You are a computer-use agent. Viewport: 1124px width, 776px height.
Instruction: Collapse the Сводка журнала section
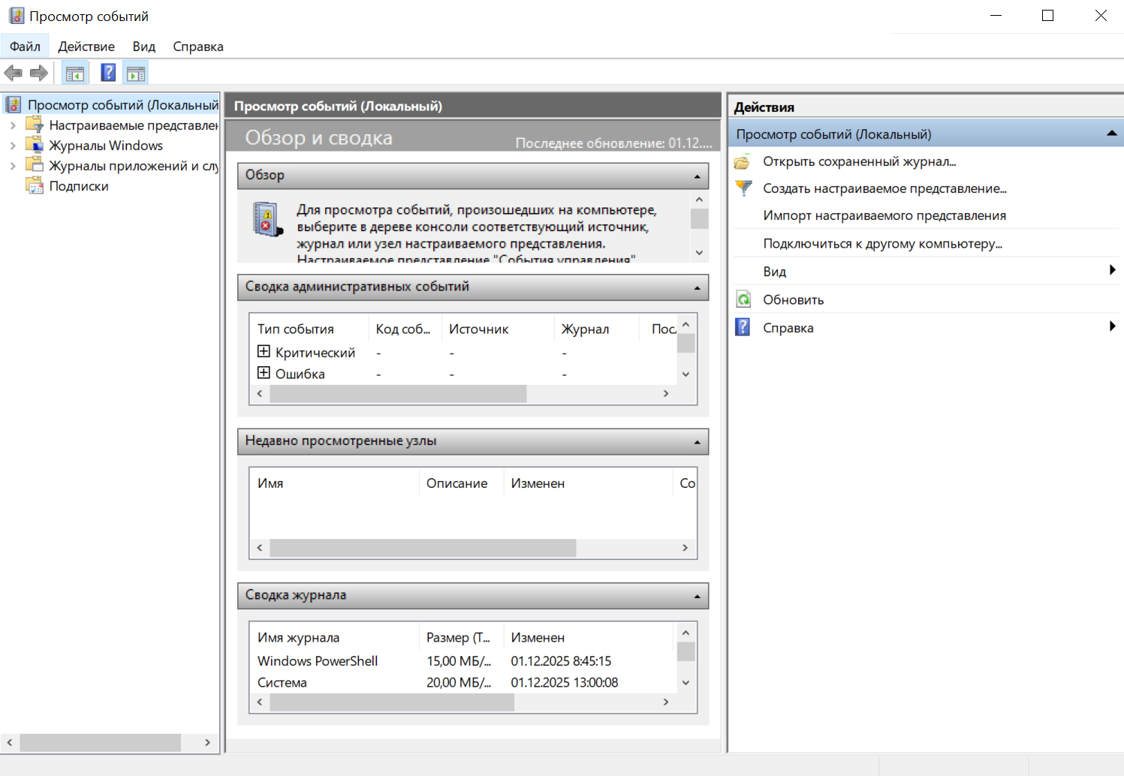pos(697,597)
